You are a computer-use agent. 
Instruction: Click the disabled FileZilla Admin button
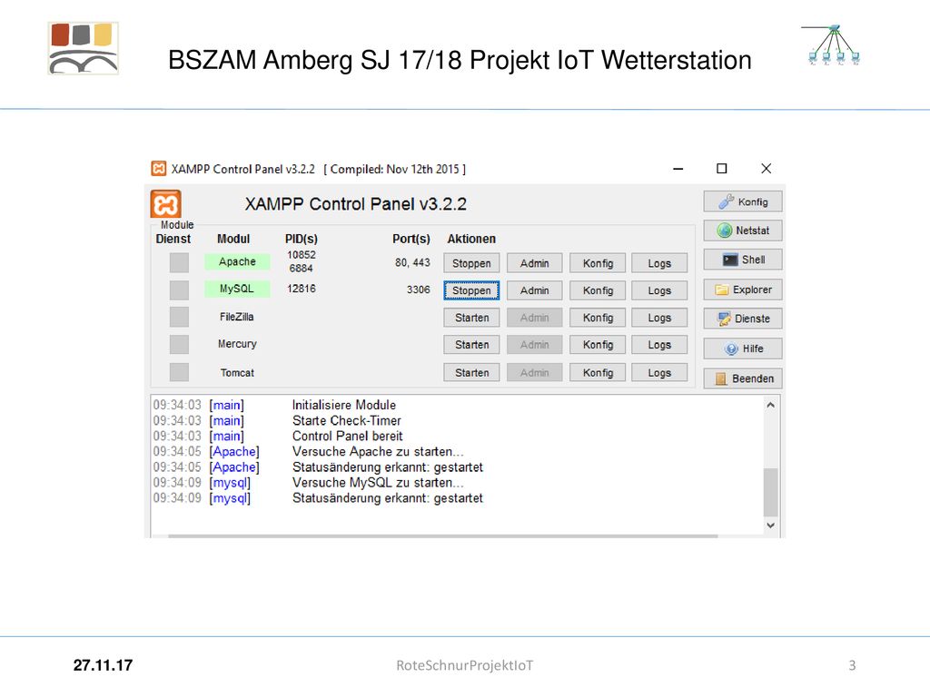pyautogui.click(x=534, y=318)
